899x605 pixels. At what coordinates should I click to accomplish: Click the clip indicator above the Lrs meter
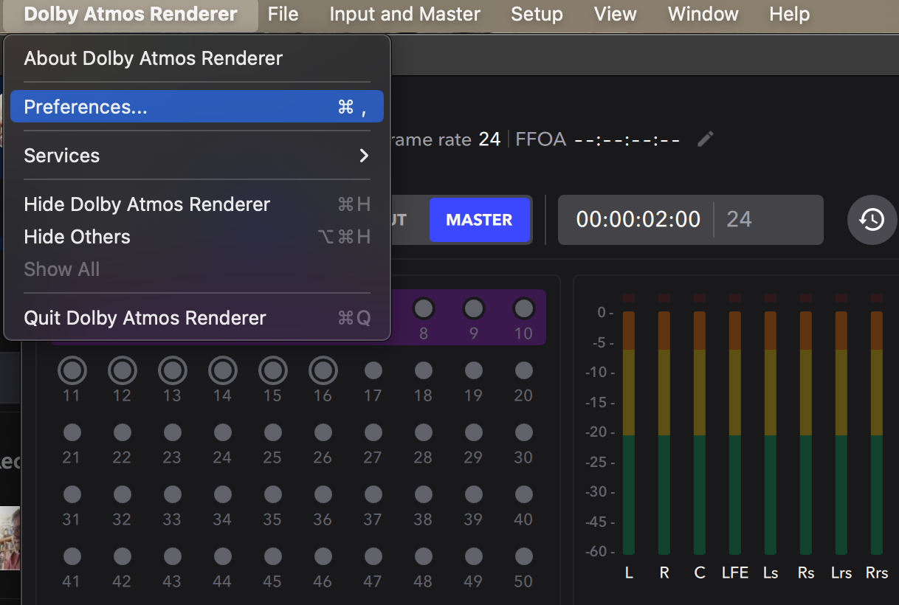(x=841, y=298)
